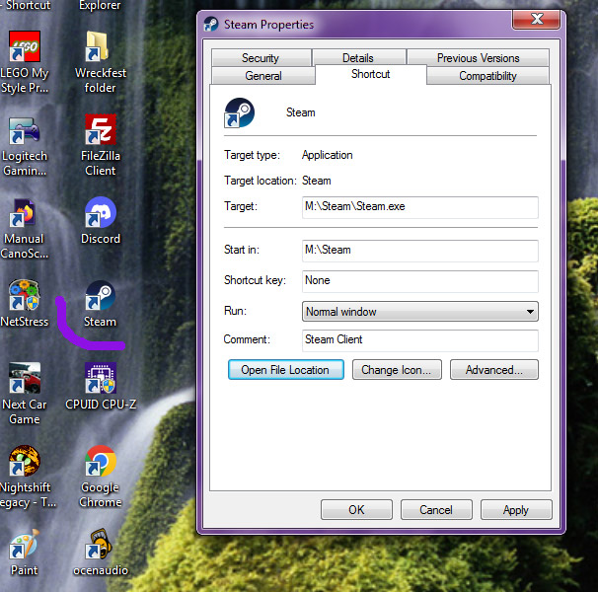Click the Comment field containing Steam Client
Image resolution: width=598 pixels, height=592 pixels.
420,340
